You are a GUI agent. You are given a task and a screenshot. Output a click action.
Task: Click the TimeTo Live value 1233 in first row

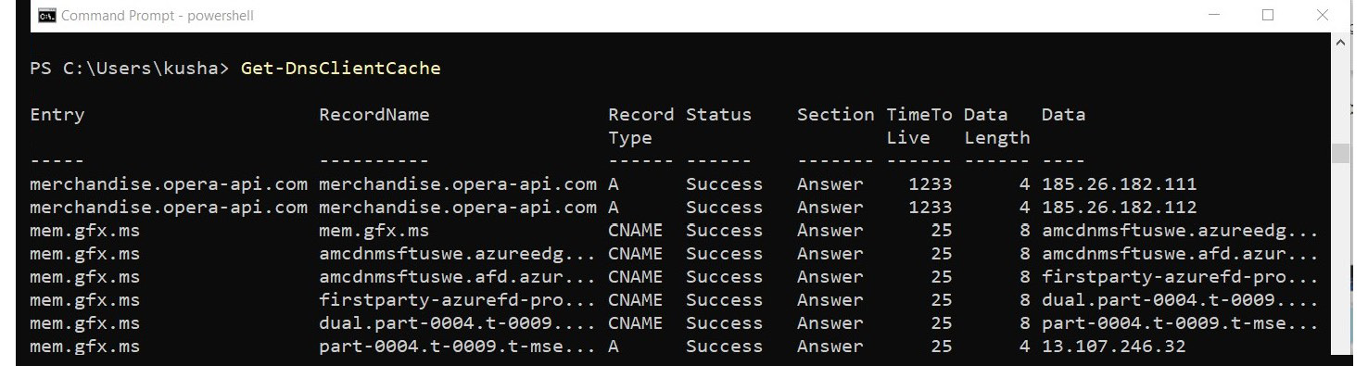pos(930,184)
